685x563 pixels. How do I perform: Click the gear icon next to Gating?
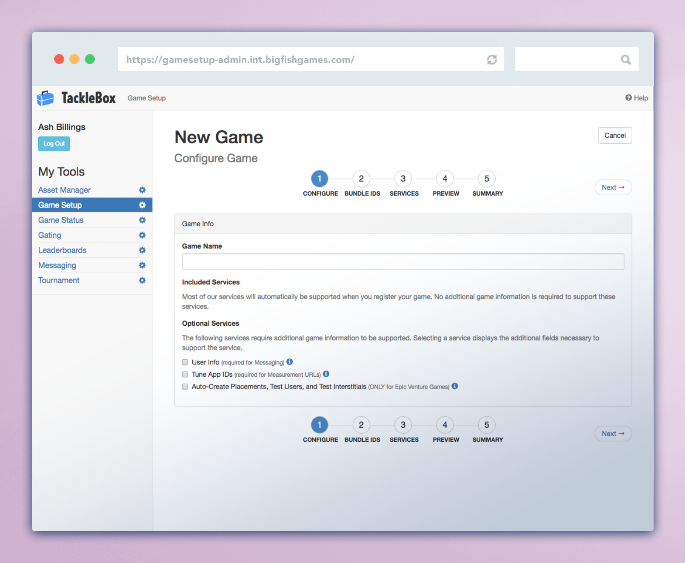pyautogui.click(x=142, y=235)
